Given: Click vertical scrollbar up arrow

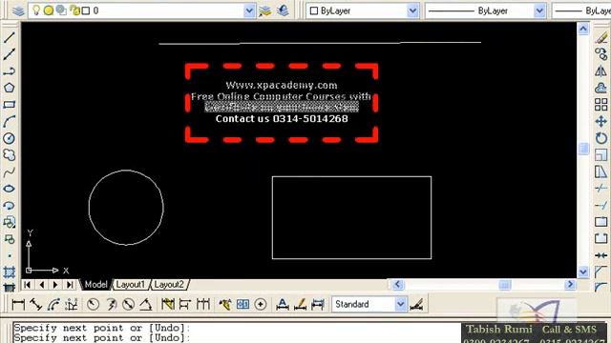Looking at the screenshot, I should 583,29.
